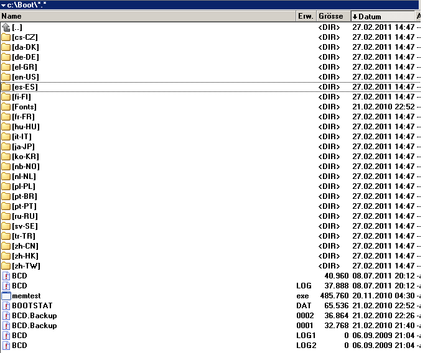
Task: Select the BCD file with LOG extension
Action: click(19, 286)
